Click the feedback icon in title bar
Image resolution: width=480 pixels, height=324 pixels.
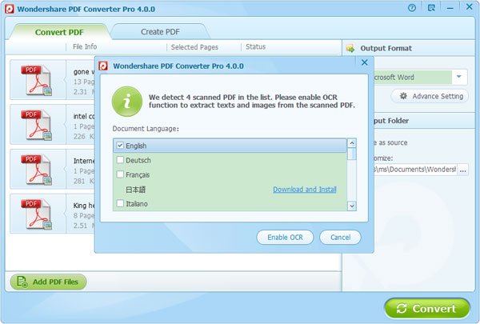[431, 8]
